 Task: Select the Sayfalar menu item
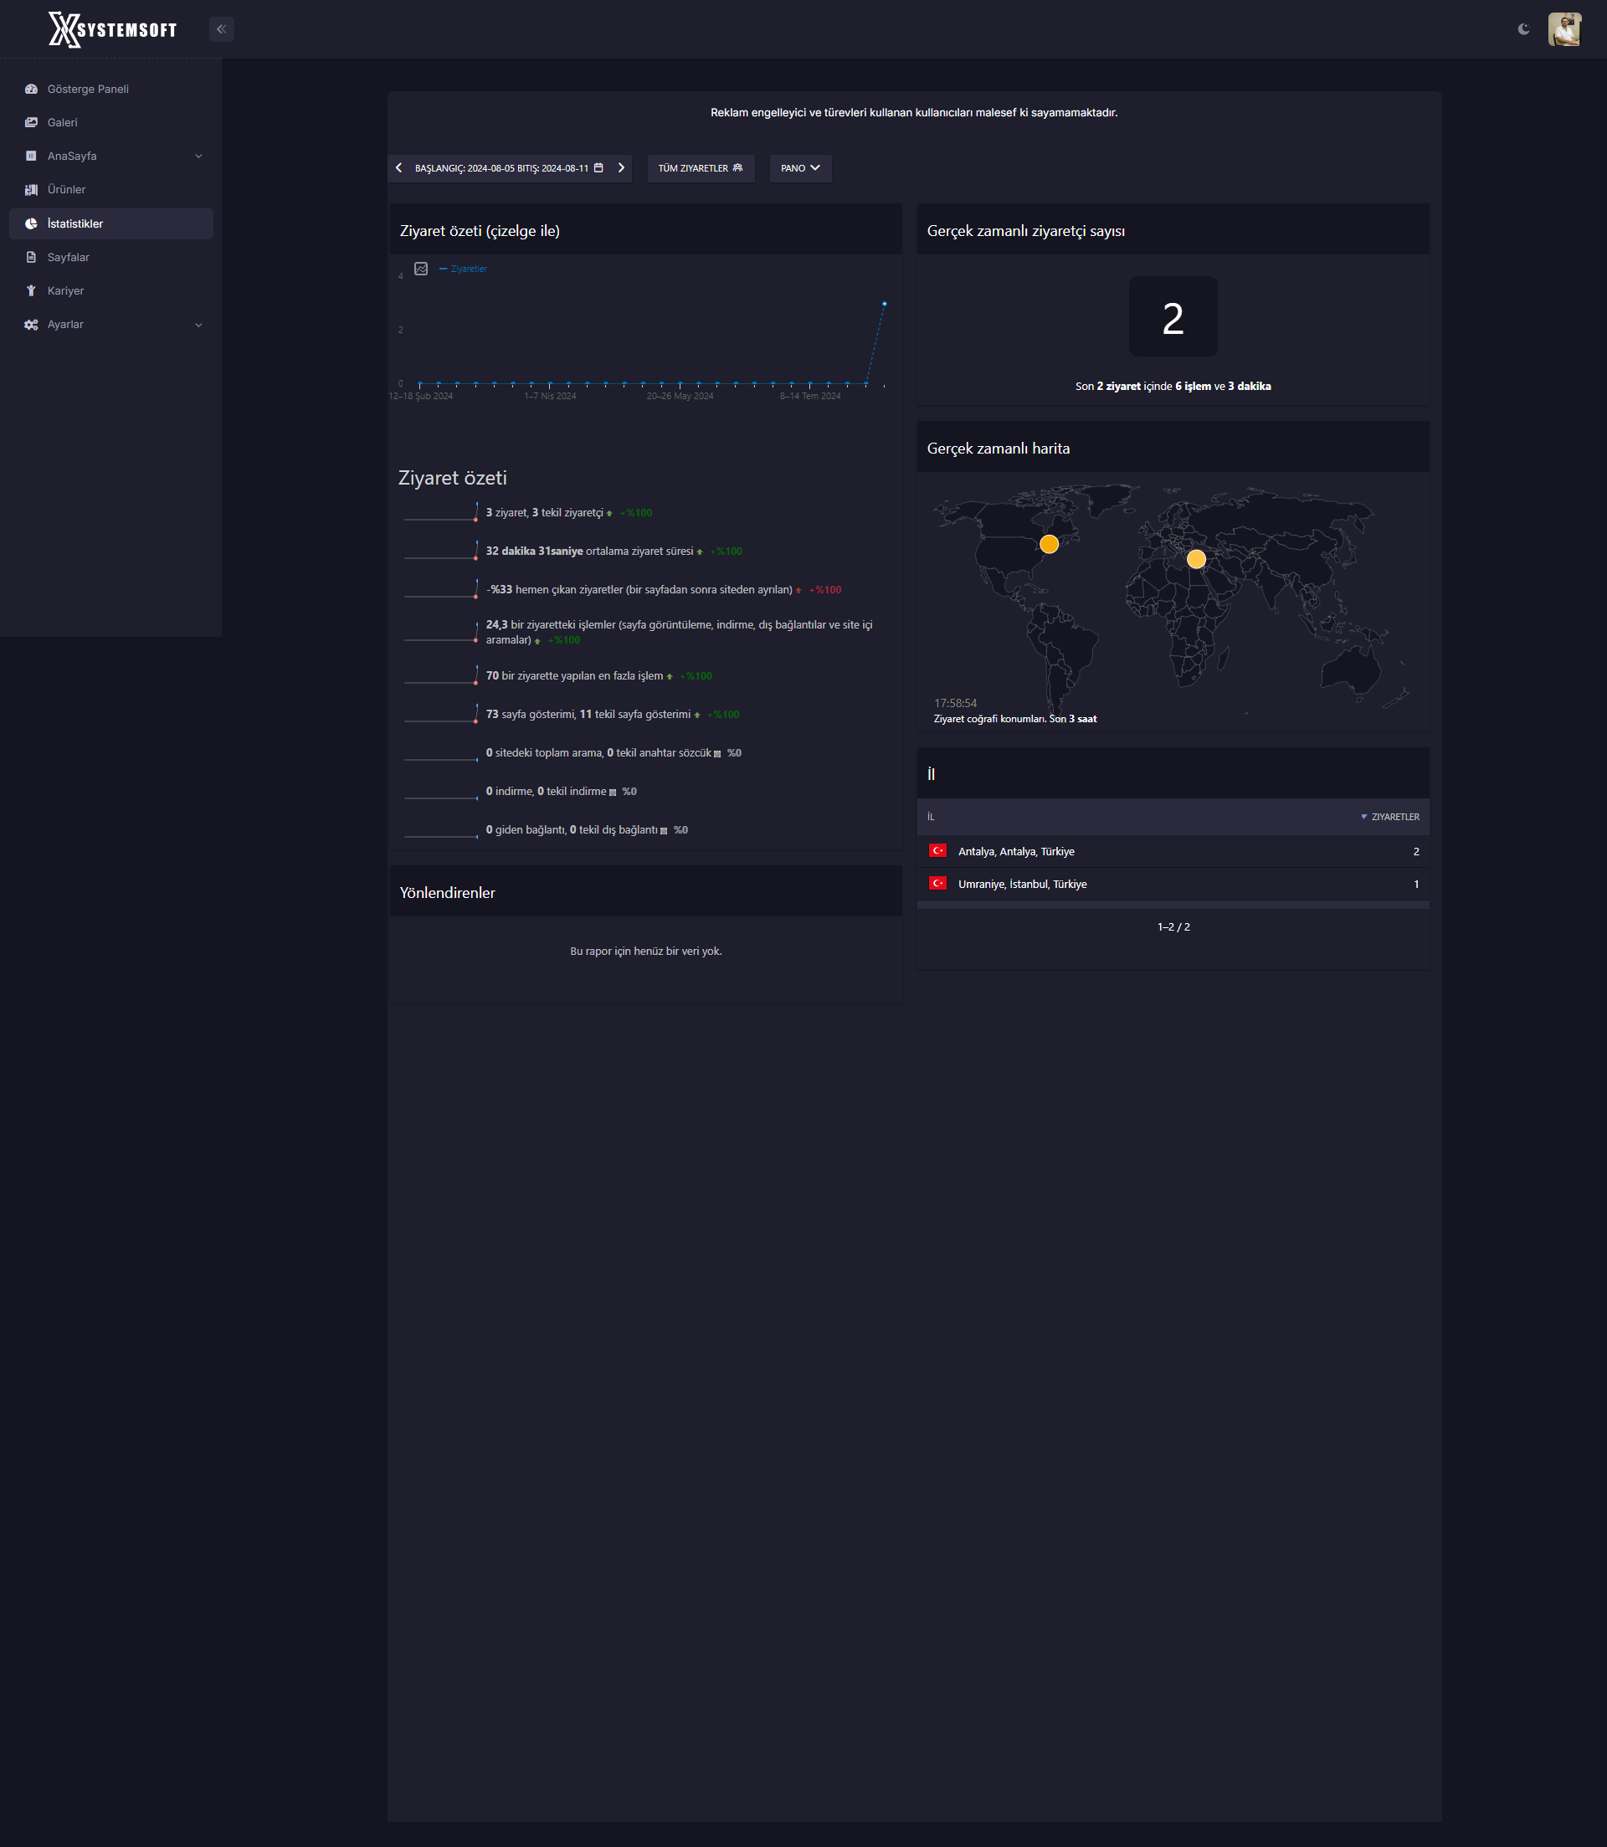68,257
